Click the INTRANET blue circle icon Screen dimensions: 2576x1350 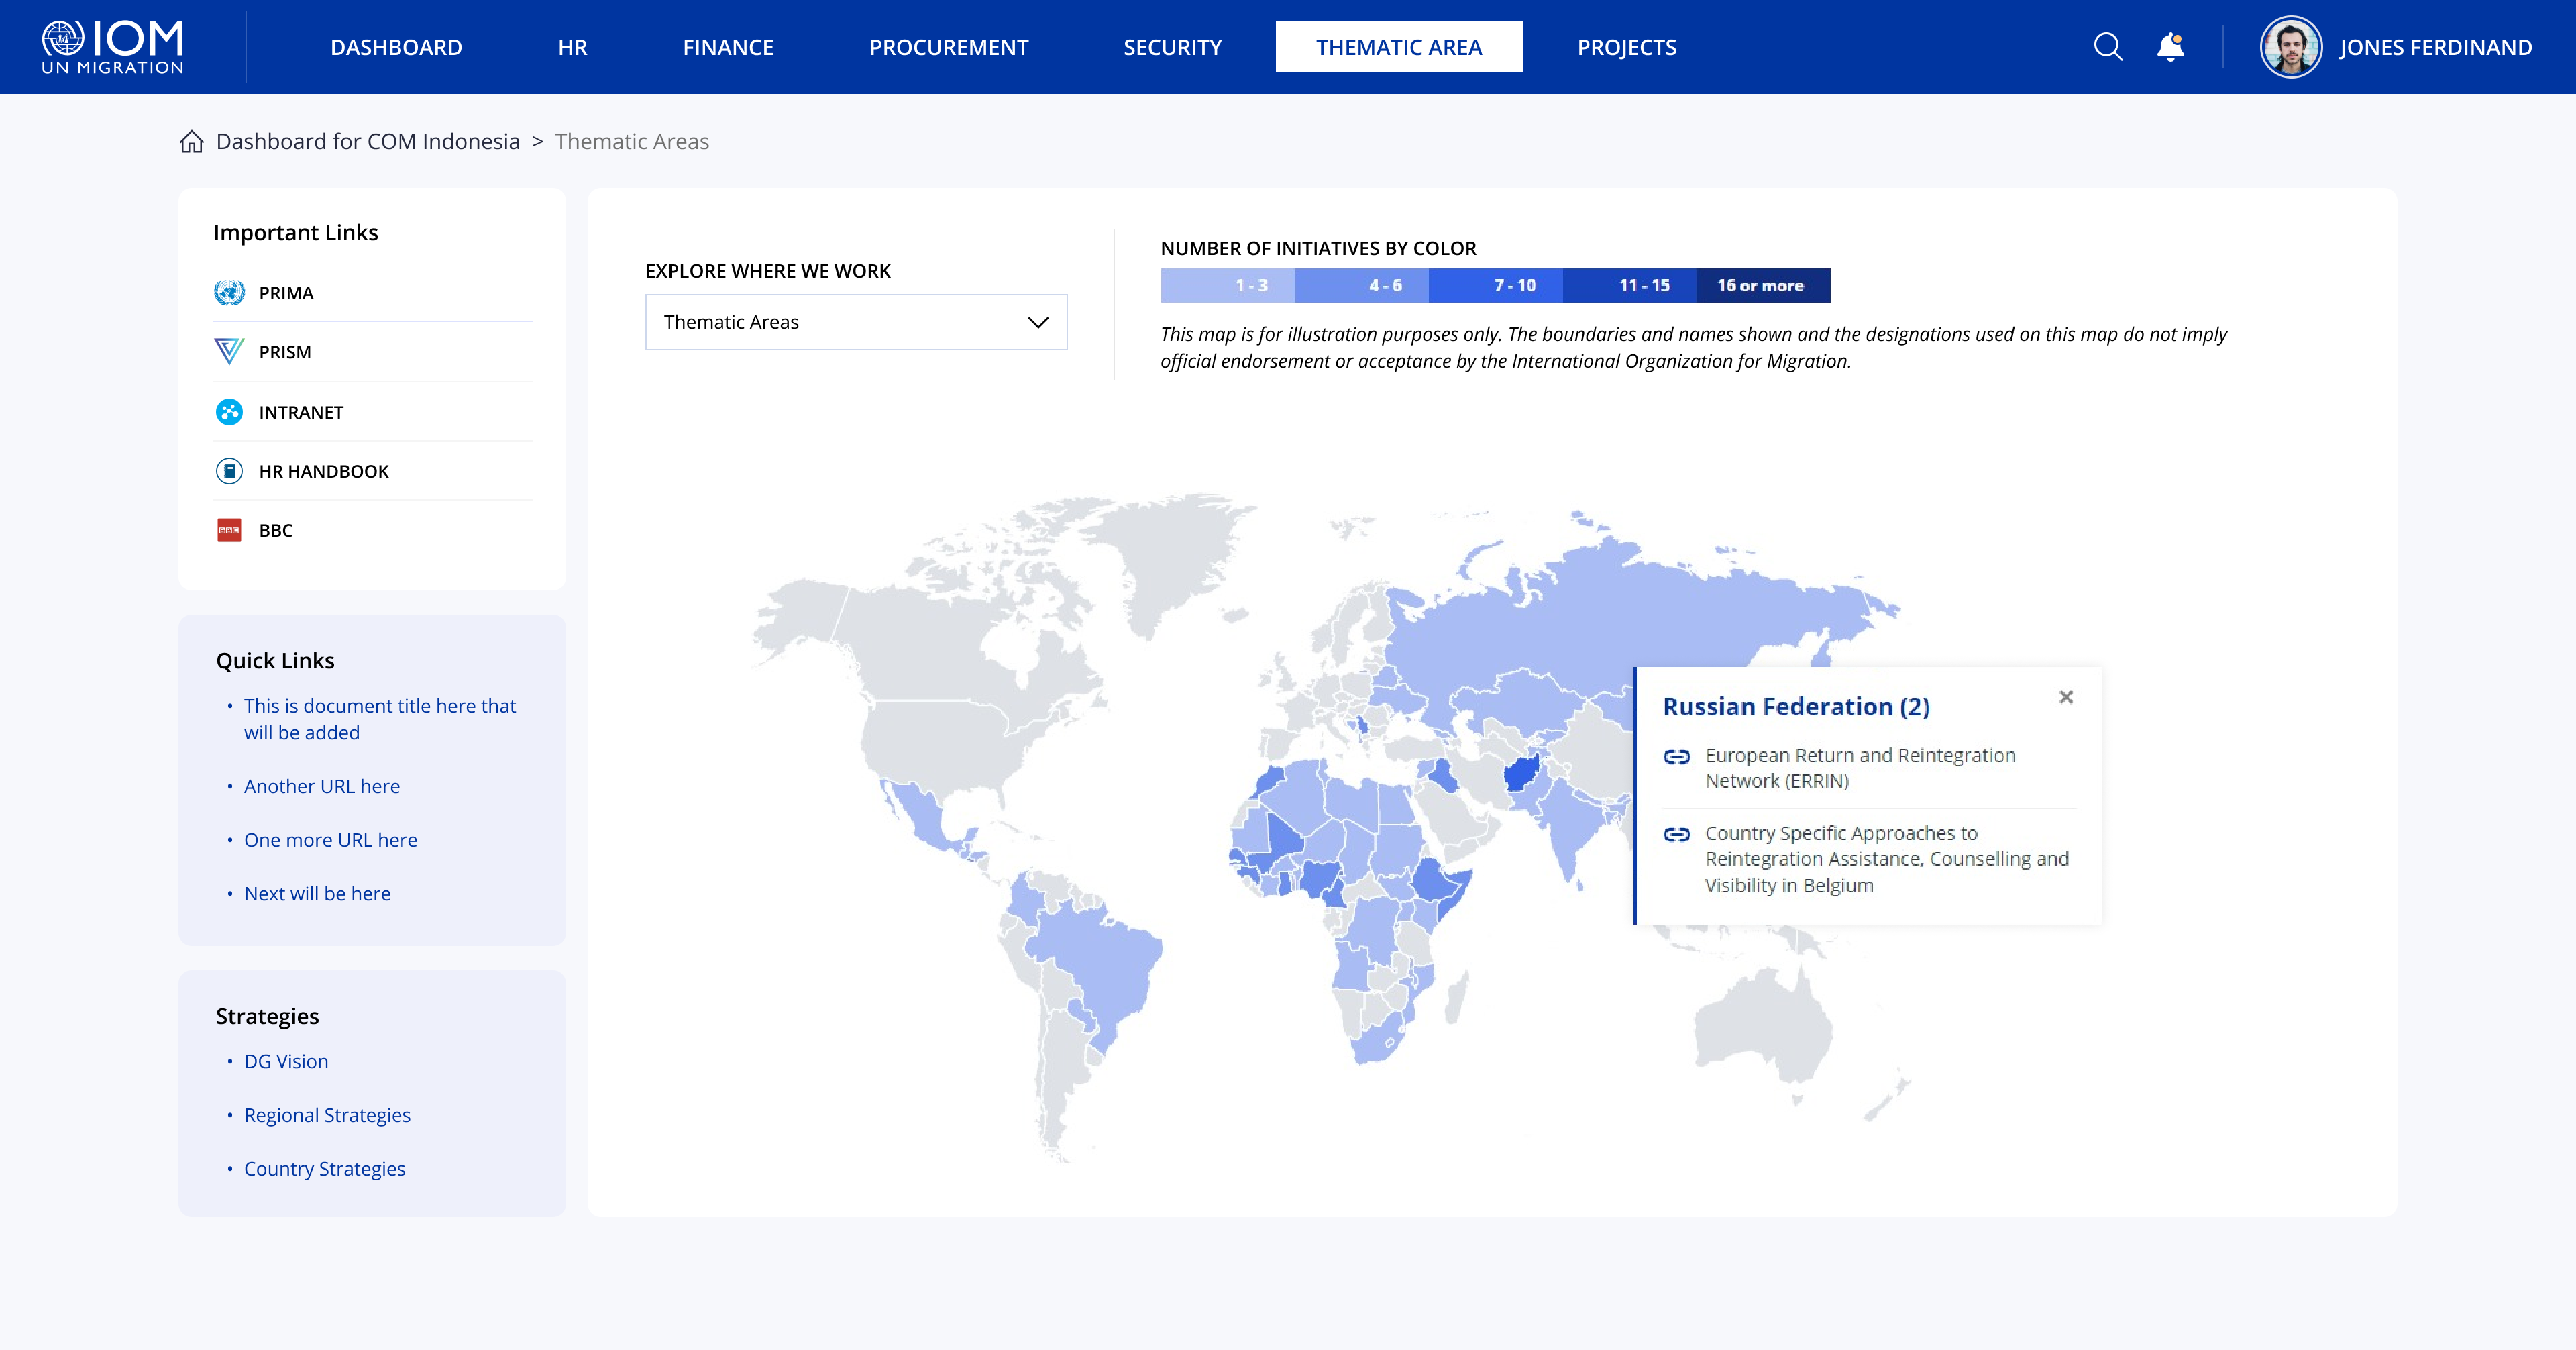click(229, 412)
